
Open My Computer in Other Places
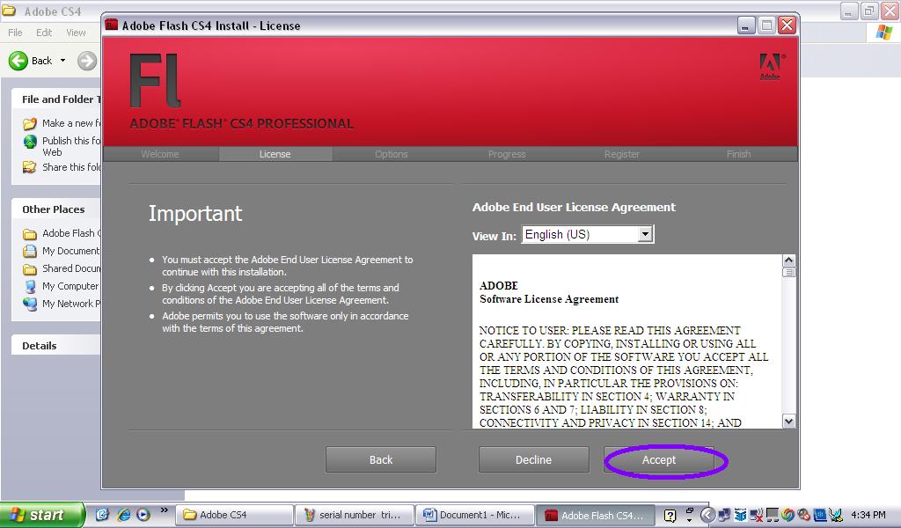click(70, 286)
